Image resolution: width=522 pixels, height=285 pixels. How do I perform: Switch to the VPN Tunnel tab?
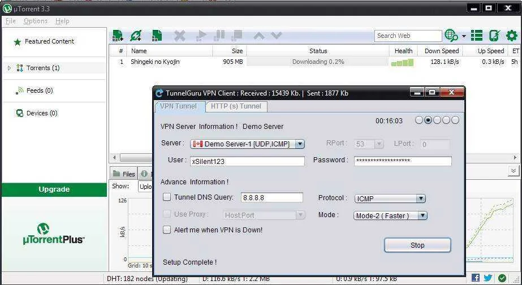click(179, 106)
